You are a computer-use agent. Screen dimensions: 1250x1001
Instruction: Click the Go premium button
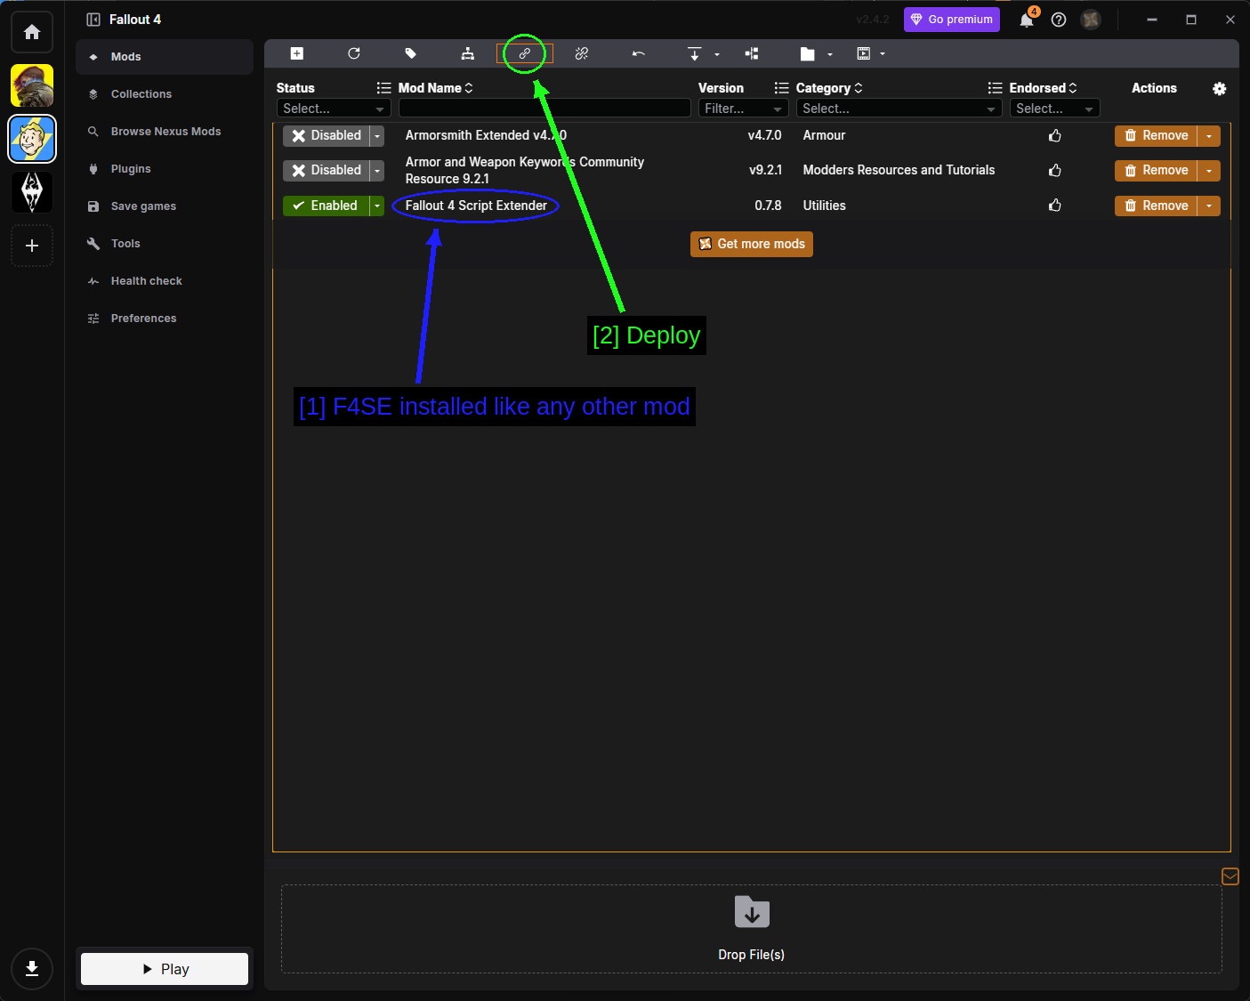click(x=952, y=20)
